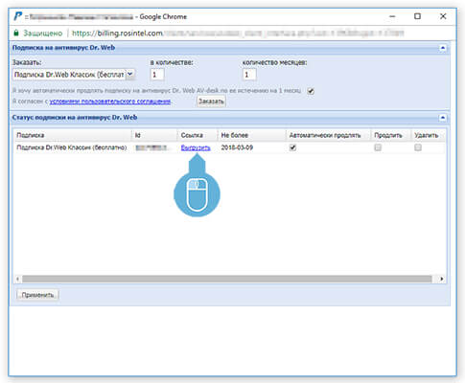The width and height of the screenshot is (465, 383).
Task: Click the green secure padlock icon
Action: pos(16,33)
